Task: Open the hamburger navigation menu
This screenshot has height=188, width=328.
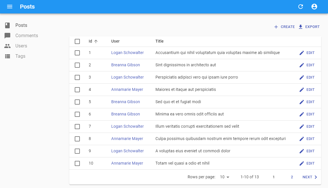Action: click(10, 7)
